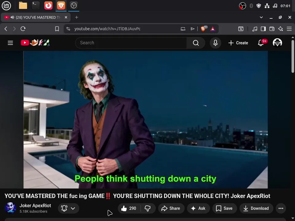This screenshot has height=221, width=295.
Task: Open the YouTube guide hamburger menu
Action: click(x=10, y=43)
